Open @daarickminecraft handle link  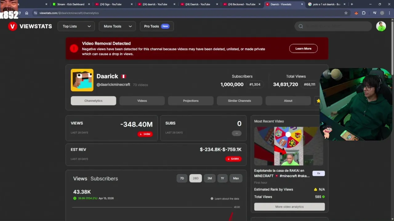(113, 85)
